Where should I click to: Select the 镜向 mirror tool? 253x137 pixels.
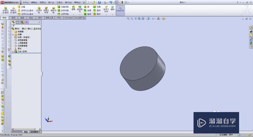[x=97, y=14]
